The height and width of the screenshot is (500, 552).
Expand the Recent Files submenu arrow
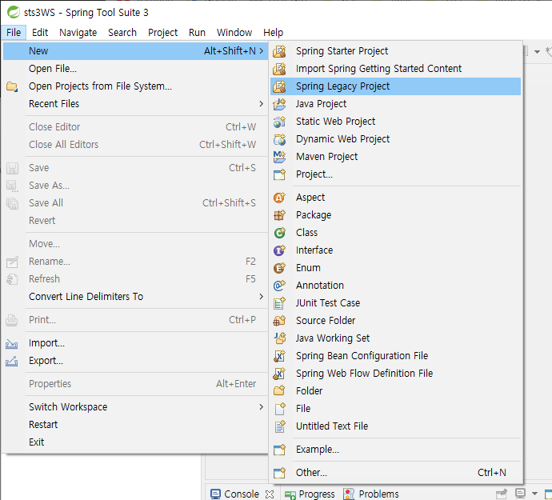click(x=262, y=104)
